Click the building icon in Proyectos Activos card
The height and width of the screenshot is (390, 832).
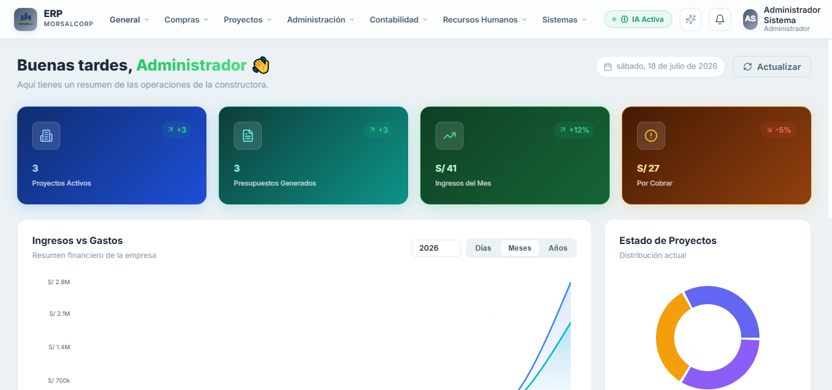[46, 136]
